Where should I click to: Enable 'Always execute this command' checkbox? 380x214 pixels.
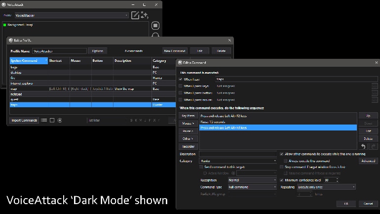coord(286,161)
